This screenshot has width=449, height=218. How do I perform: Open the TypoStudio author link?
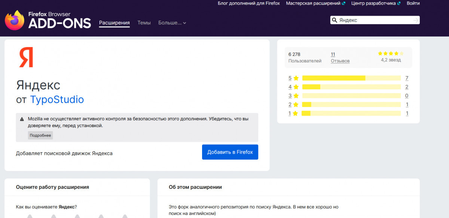[x=57, y=99]
